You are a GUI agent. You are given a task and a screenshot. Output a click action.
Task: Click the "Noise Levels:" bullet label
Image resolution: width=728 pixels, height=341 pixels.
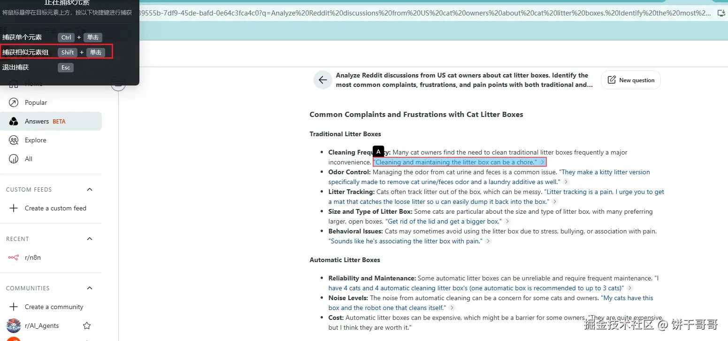coord(348,298)
